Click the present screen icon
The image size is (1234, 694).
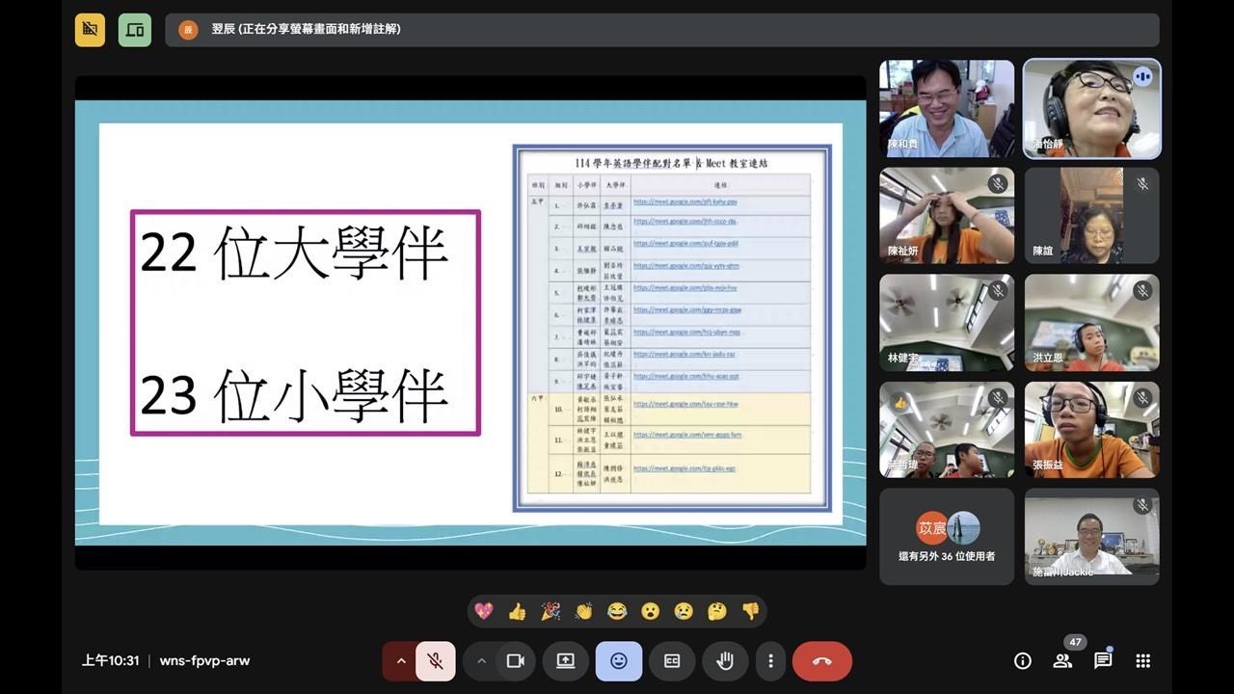[x=566, y=661]
